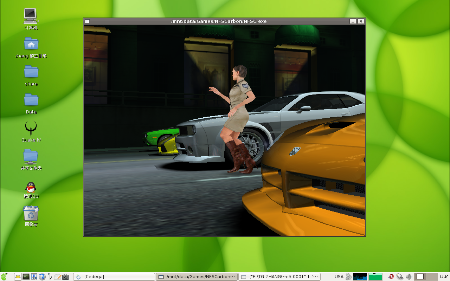Click the 14:49 clock
450x281 pixels.
444,277
